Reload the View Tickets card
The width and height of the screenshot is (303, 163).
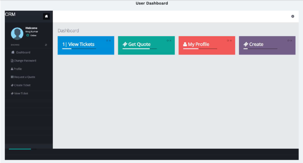pos(107,40)
